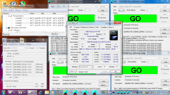Open Select CPU dropdown in Core Temp
170x95 pixels.
click(25, 48)
